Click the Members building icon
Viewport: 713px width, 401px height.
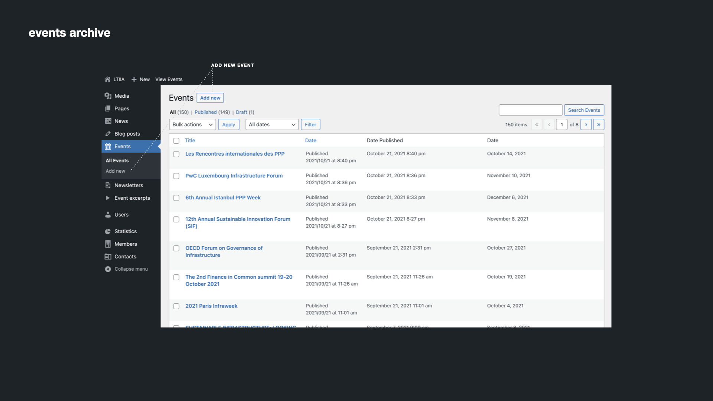pos(108,244)
